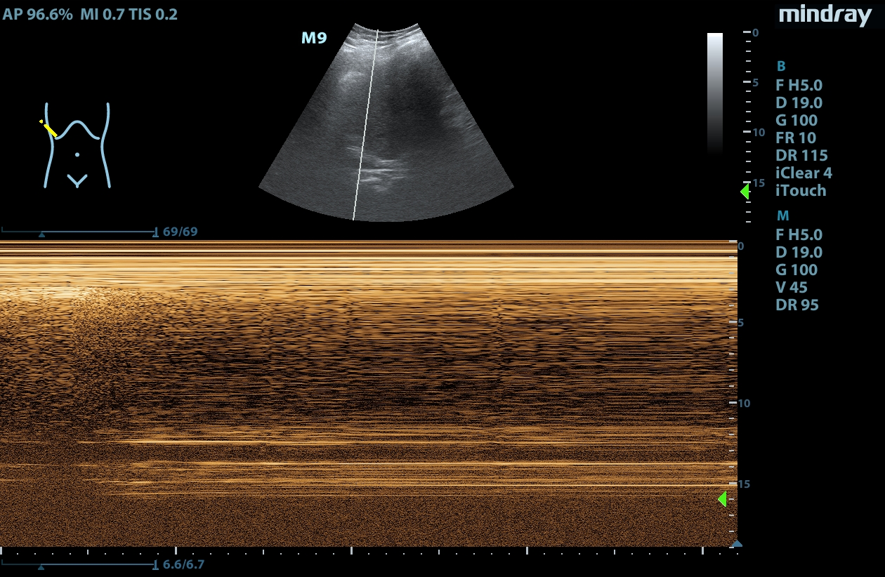Click the AP 96.6% acoustic power reading
The image size is (885, 577).
(38, 14)
